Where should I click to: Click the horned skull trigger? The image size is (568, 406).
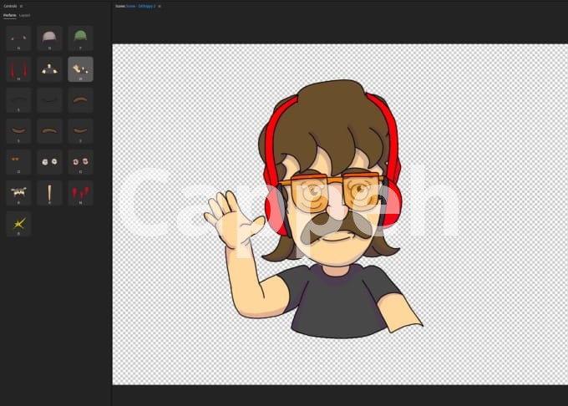[18, 192]
